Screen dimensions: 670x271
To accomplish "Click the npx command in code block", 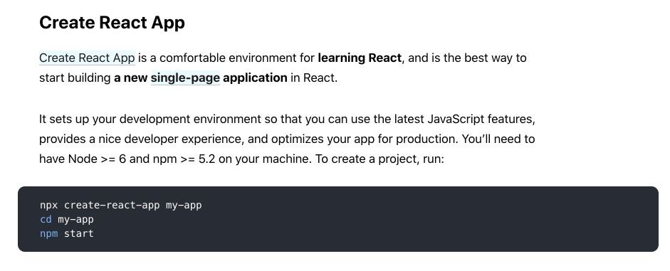I will click(48, 206).
